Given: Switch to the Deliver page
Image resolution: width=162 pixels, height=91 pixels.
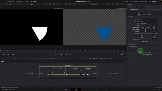Looking at the screenshot, I should coord(106,90).
